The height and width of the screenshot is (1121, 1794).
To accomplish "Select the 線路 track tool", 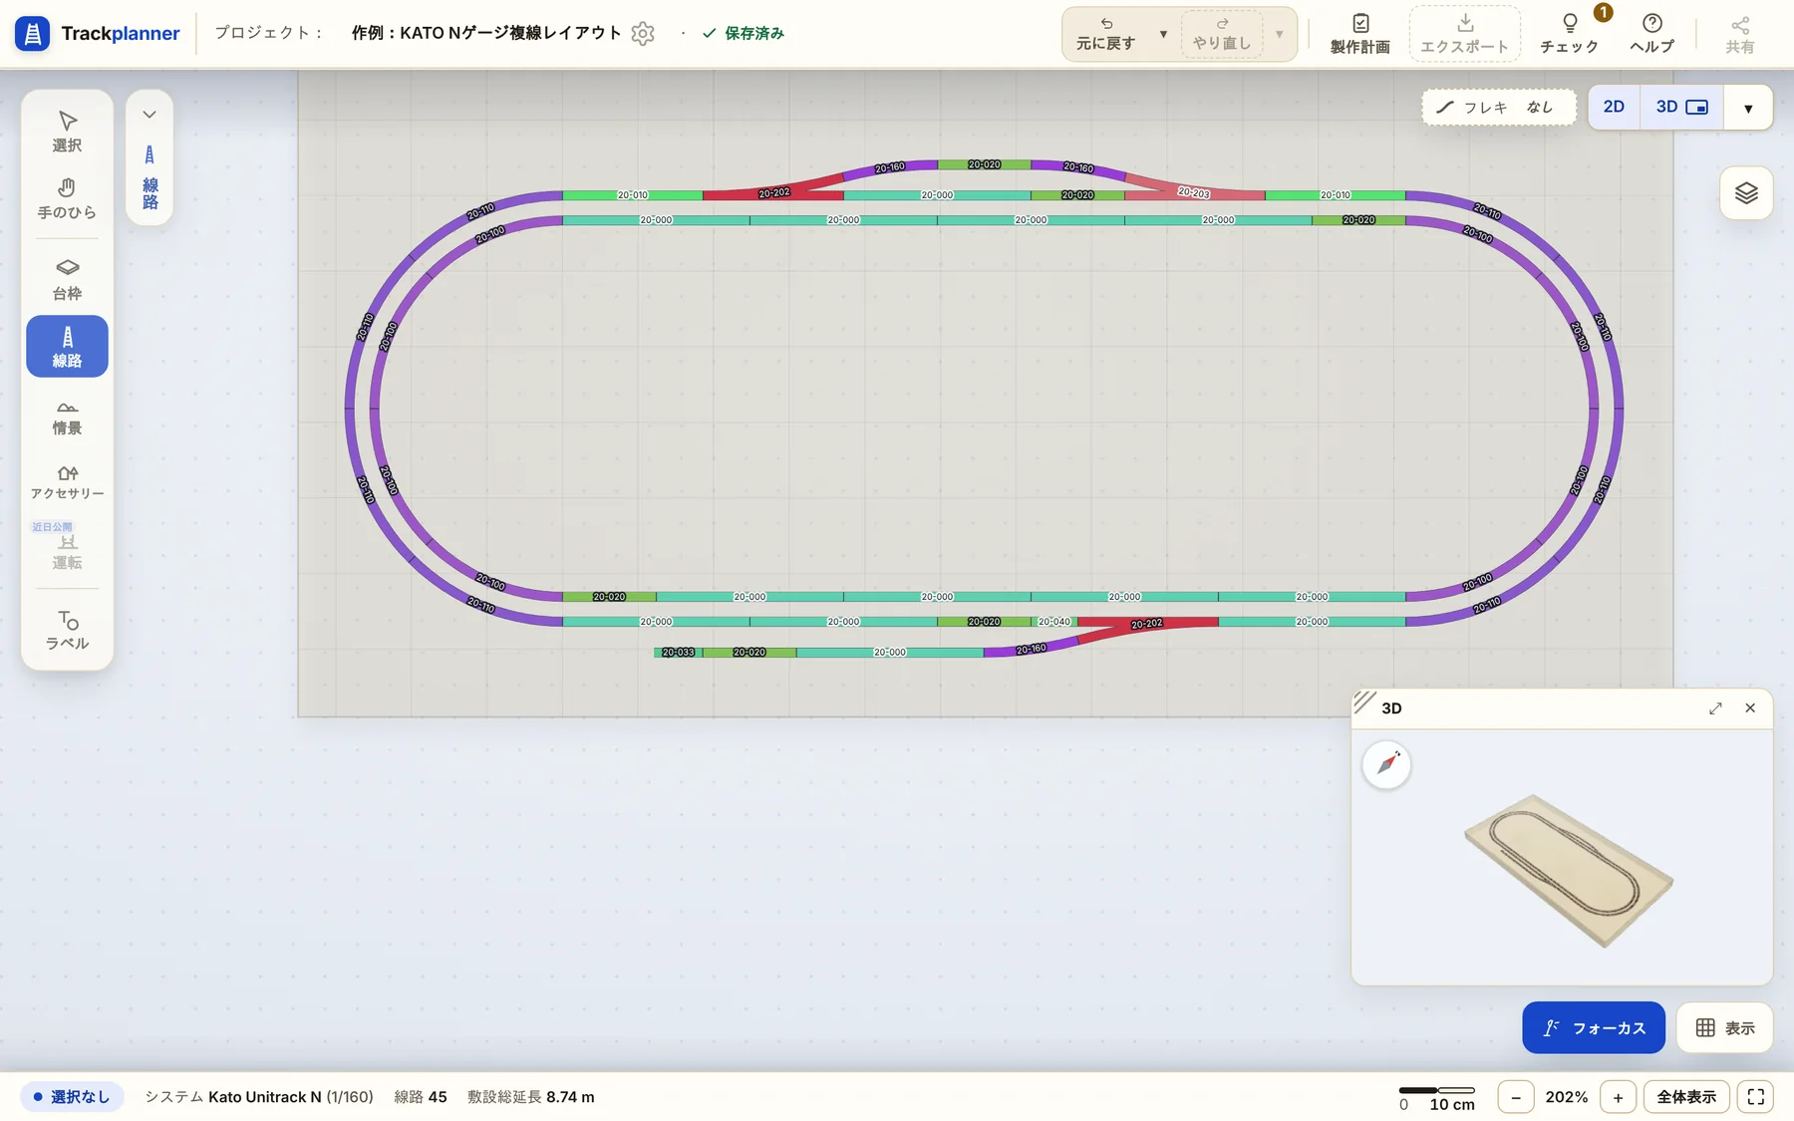I will click(x=67, y=347).
